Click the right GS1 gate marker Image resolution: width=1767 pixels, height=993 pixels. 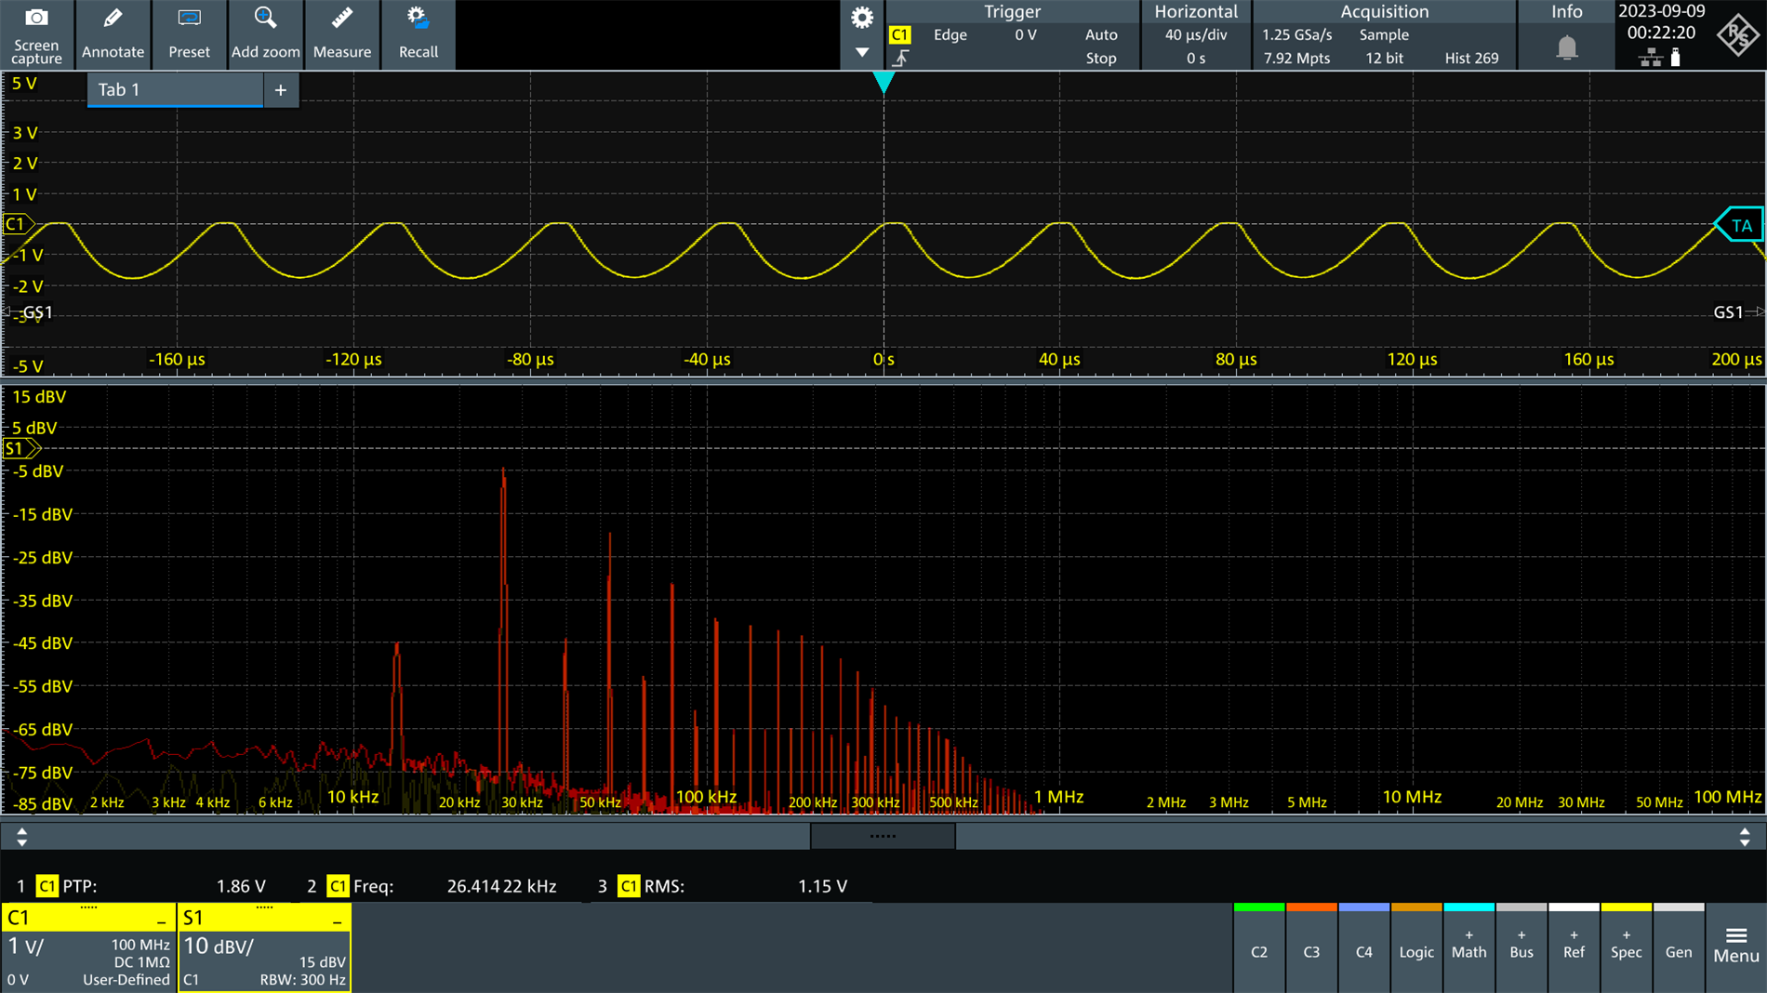(1736, 312)
